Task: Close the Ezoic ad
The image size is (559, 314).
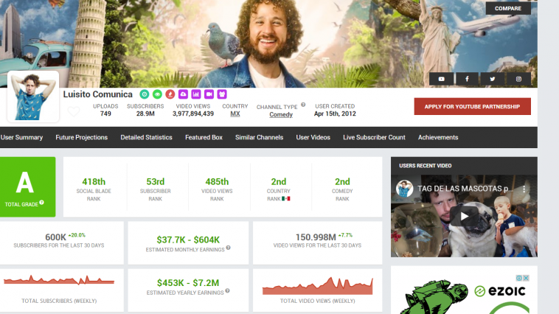Action: tap(526, 278)
